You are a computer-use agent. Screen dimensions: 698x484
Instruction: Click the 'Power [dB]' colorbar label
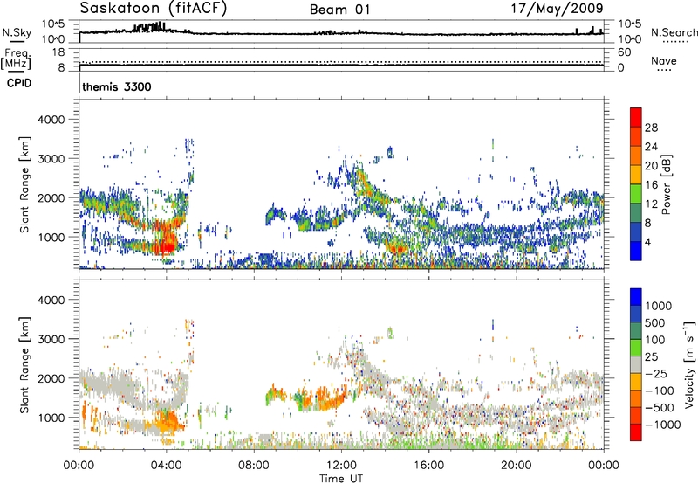tap(666, 184)
